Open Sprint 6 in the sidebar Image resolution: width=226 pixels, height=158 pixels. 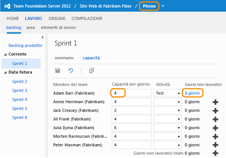20,117
